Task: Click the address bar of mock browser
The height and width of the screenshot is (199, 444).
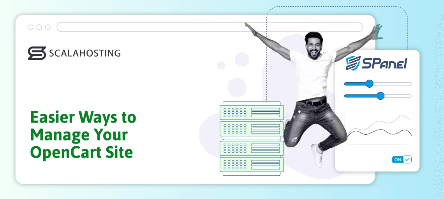Action: tap(210, 27)
